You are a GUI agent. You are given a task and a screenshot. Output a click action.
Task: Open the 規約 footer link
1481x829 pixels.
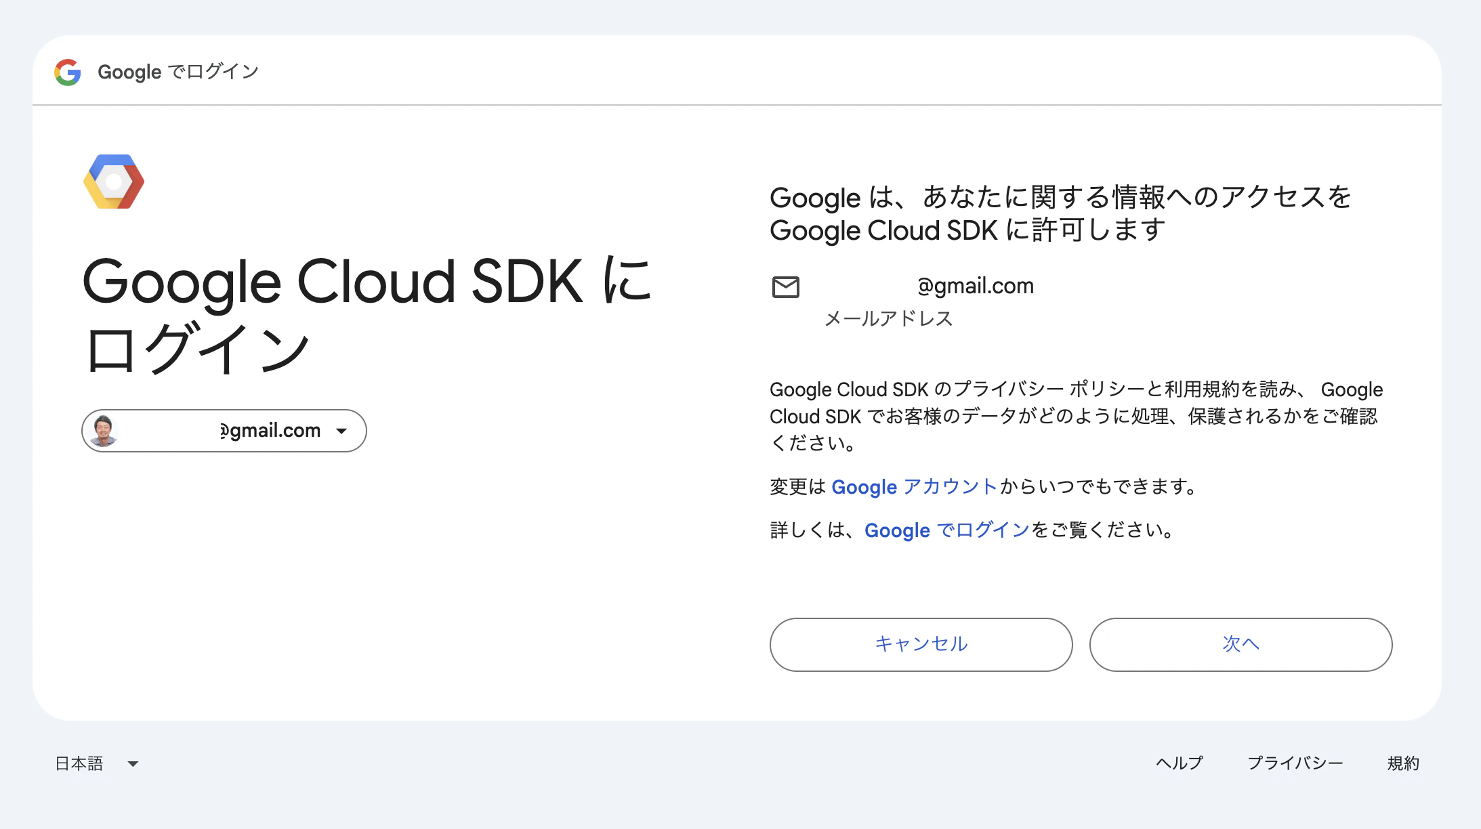(x=1403, y=763)
